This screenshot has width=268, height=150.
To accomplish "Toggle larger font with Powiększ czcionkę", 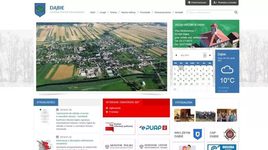I will click(225, 3).
